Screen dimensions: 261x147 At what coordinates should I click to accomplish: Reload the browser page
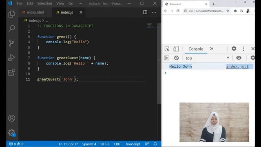click(178, 11)
